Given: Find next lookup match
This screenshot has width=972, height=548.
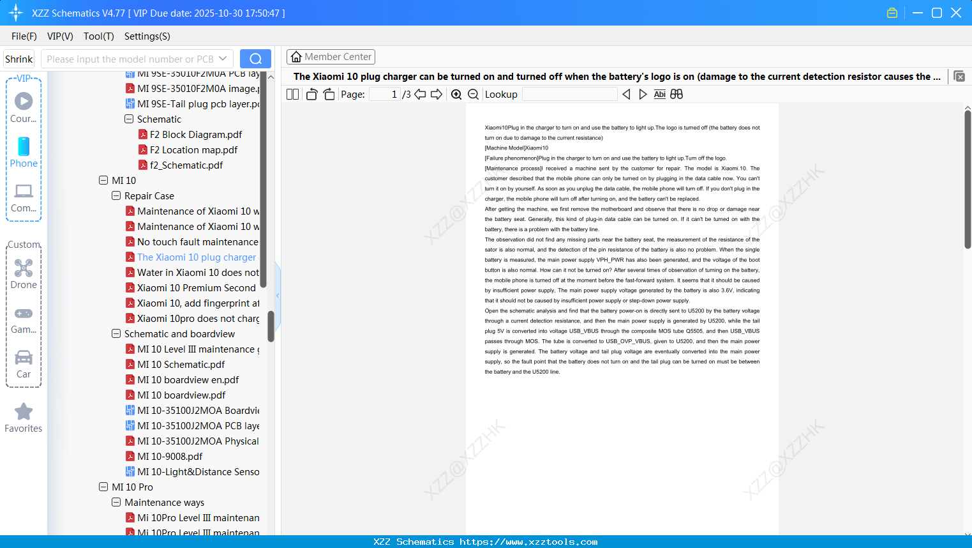Looking at the screenshot, I should click(643, 95).
